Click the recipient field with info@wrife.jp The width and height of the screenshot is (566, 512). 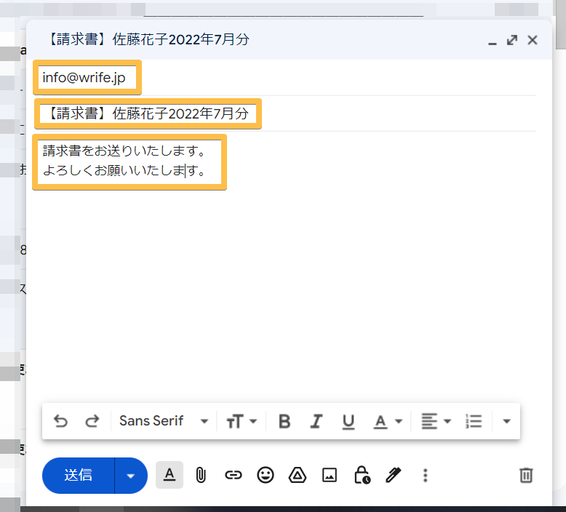coord(87,78)
